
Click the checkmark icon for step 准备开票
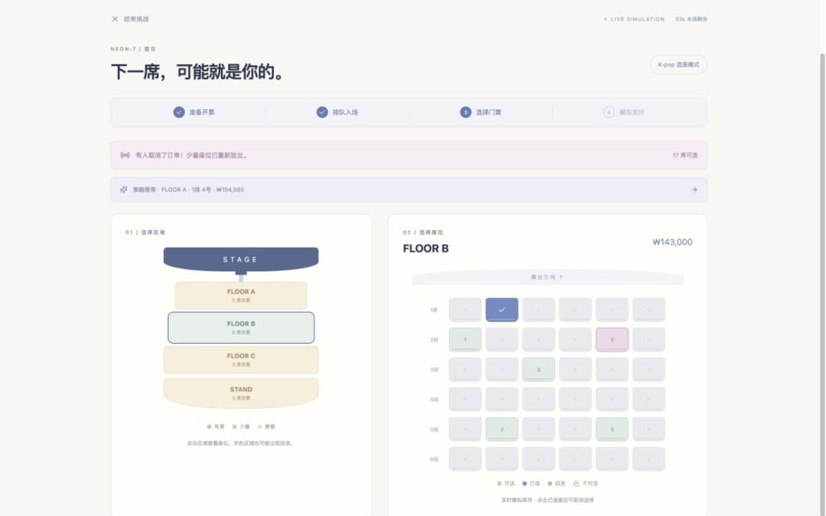pos(179,112)
